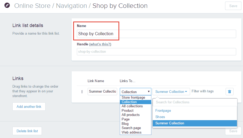Pick All products from dropdown list

[x=131, y=115]
